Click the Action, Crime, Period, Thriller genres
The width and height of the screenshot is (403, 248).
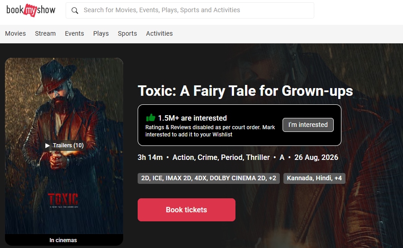[x=221, y=157]
